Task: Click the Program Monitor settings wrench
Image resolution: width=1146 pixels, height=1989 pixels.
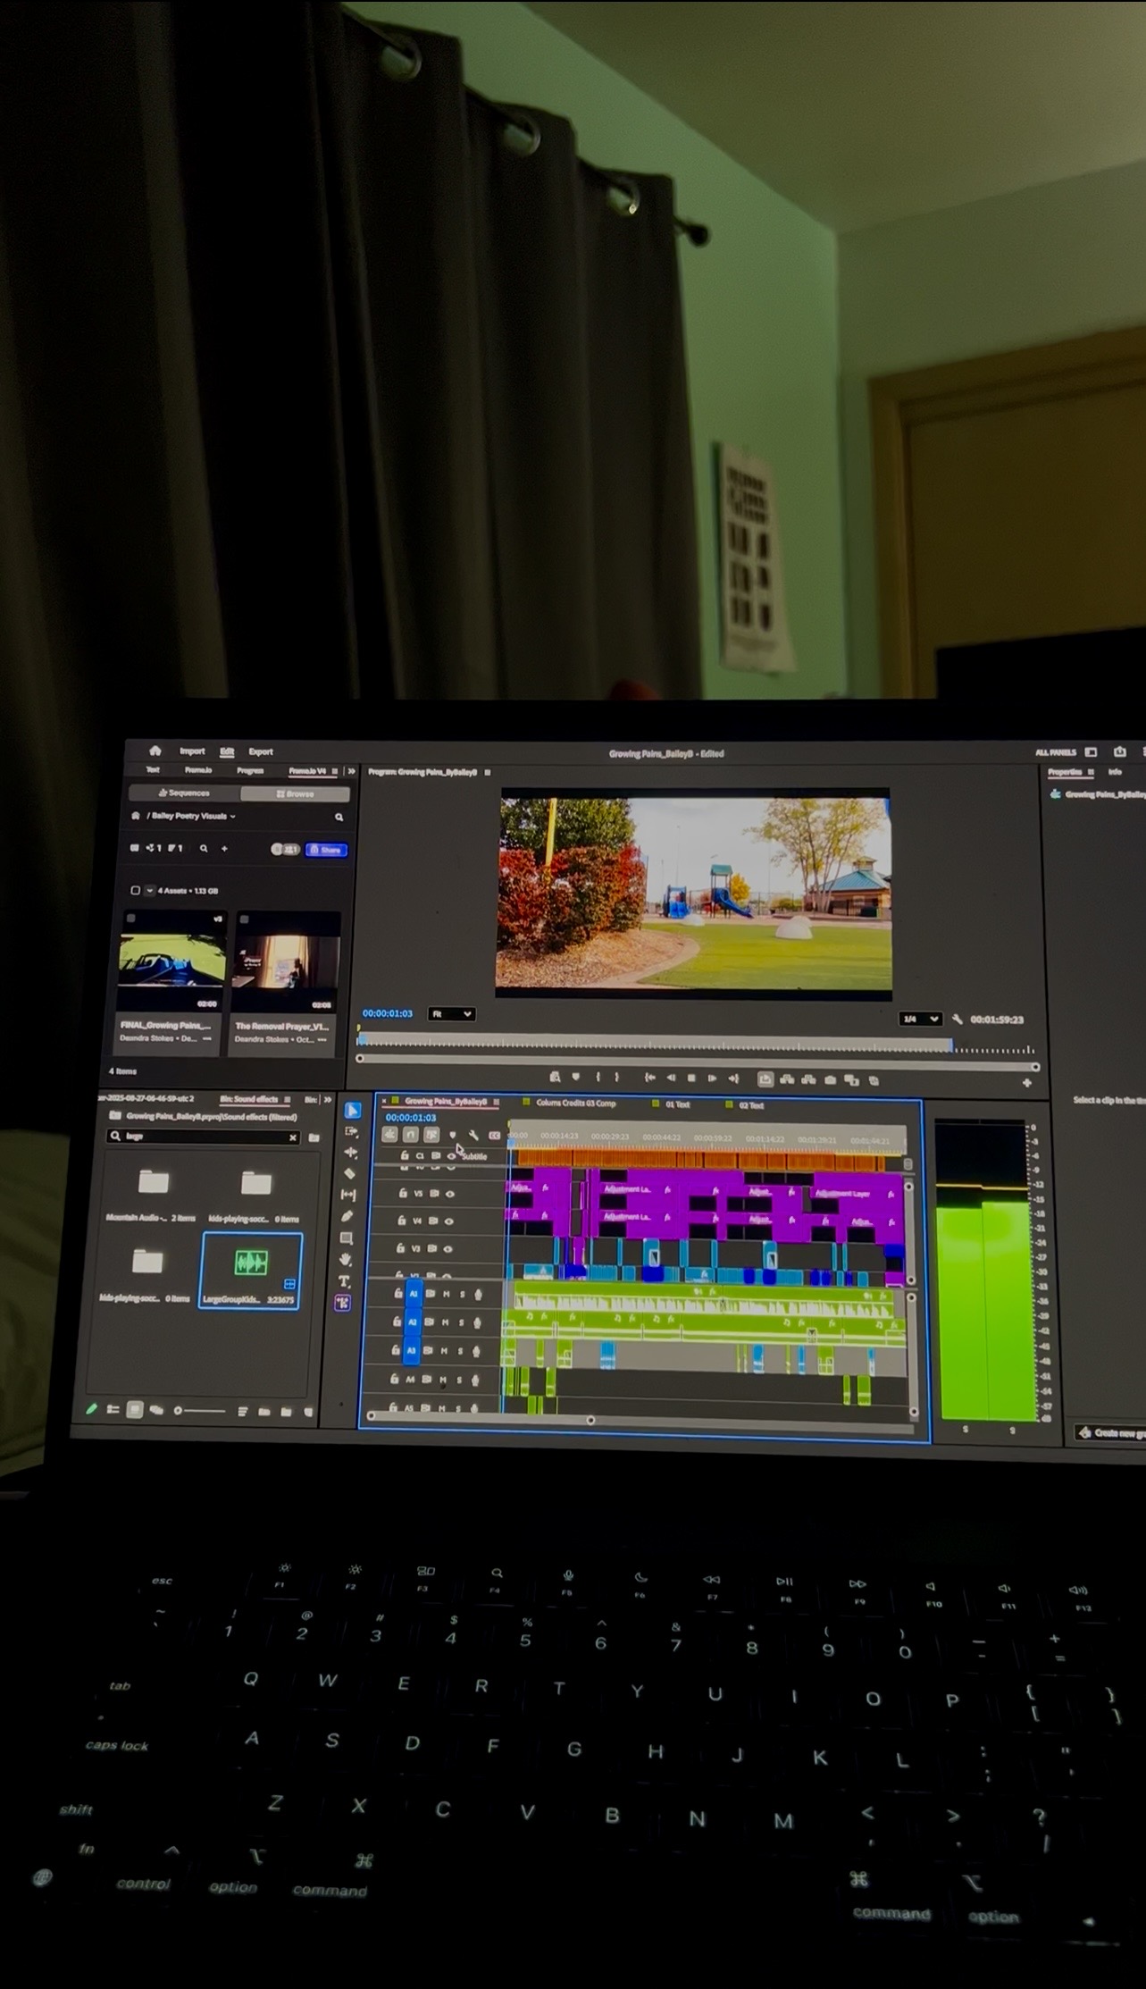Action: point(957,1019)
